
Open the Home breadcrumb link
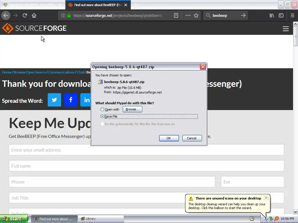7,72
